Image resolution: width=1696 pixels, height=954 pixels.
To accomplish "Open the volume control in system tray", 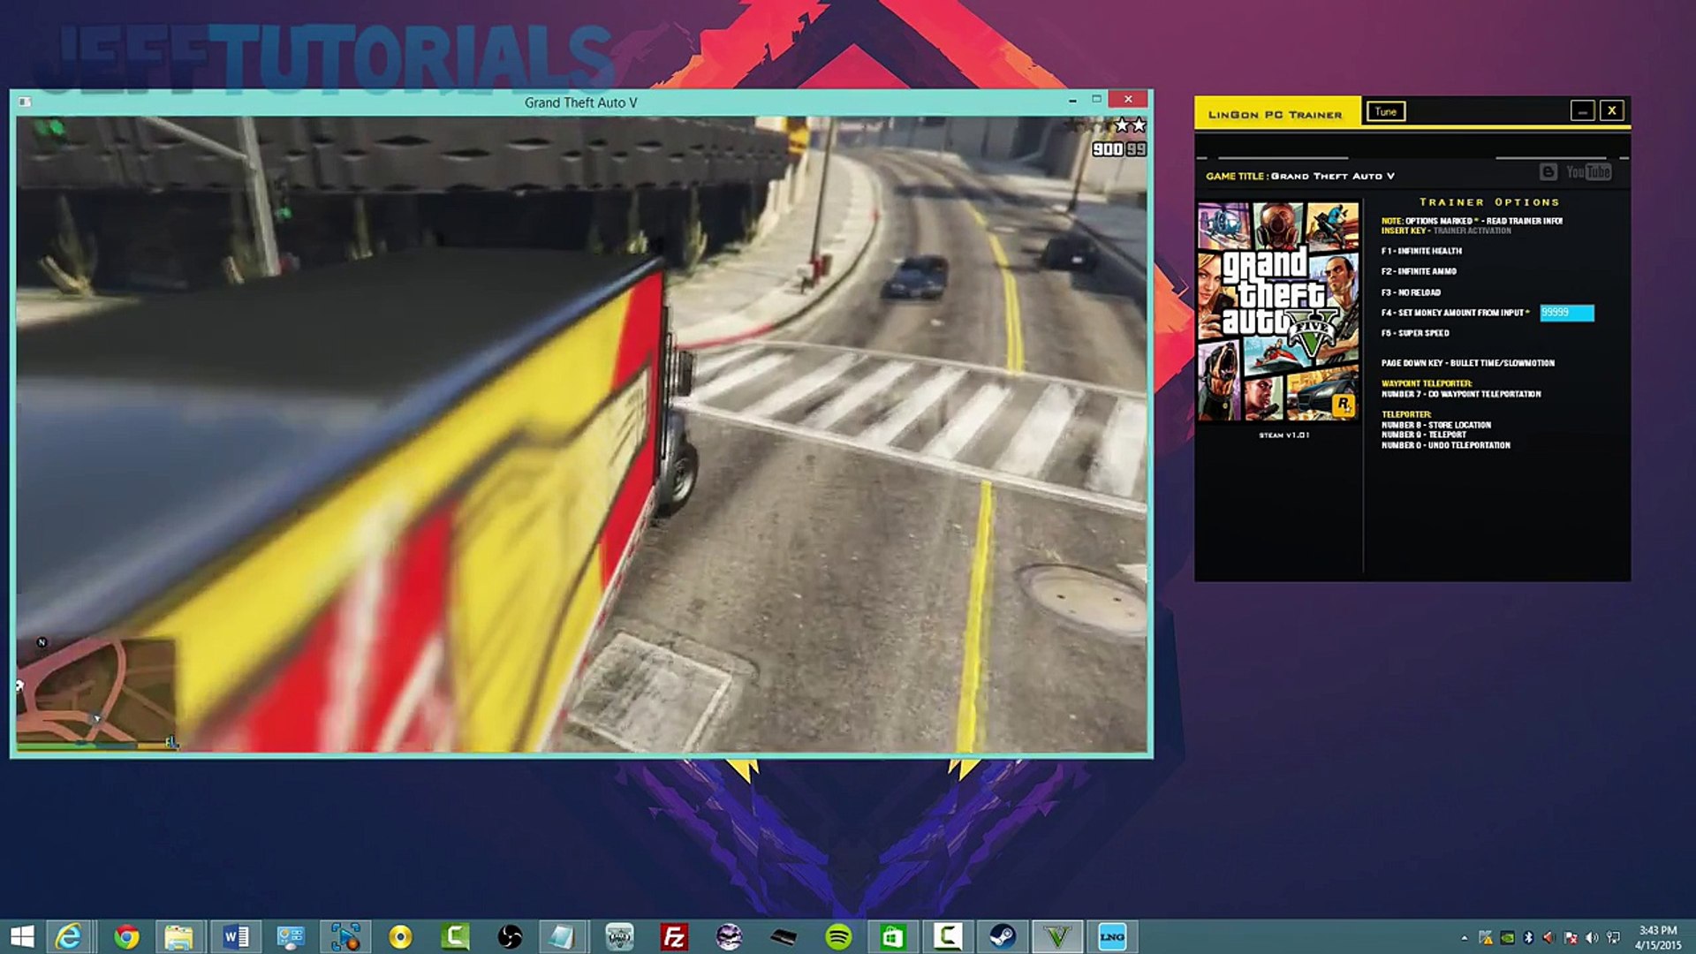I will click(1592, 937).
